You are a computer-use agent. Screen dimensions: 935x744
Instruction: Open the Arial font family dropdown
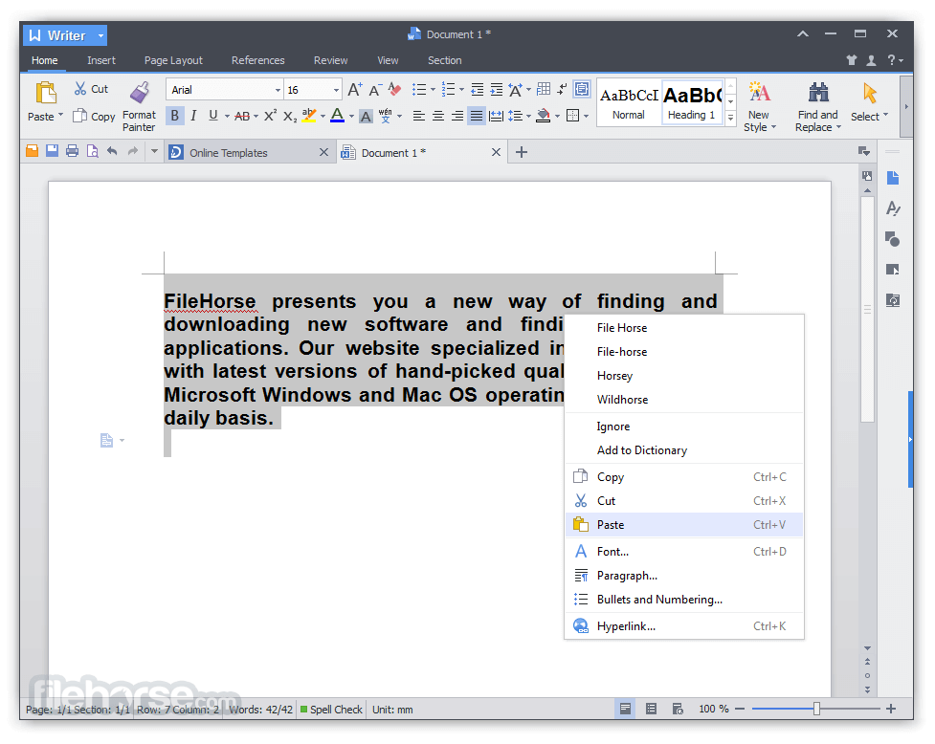(277, 88)
